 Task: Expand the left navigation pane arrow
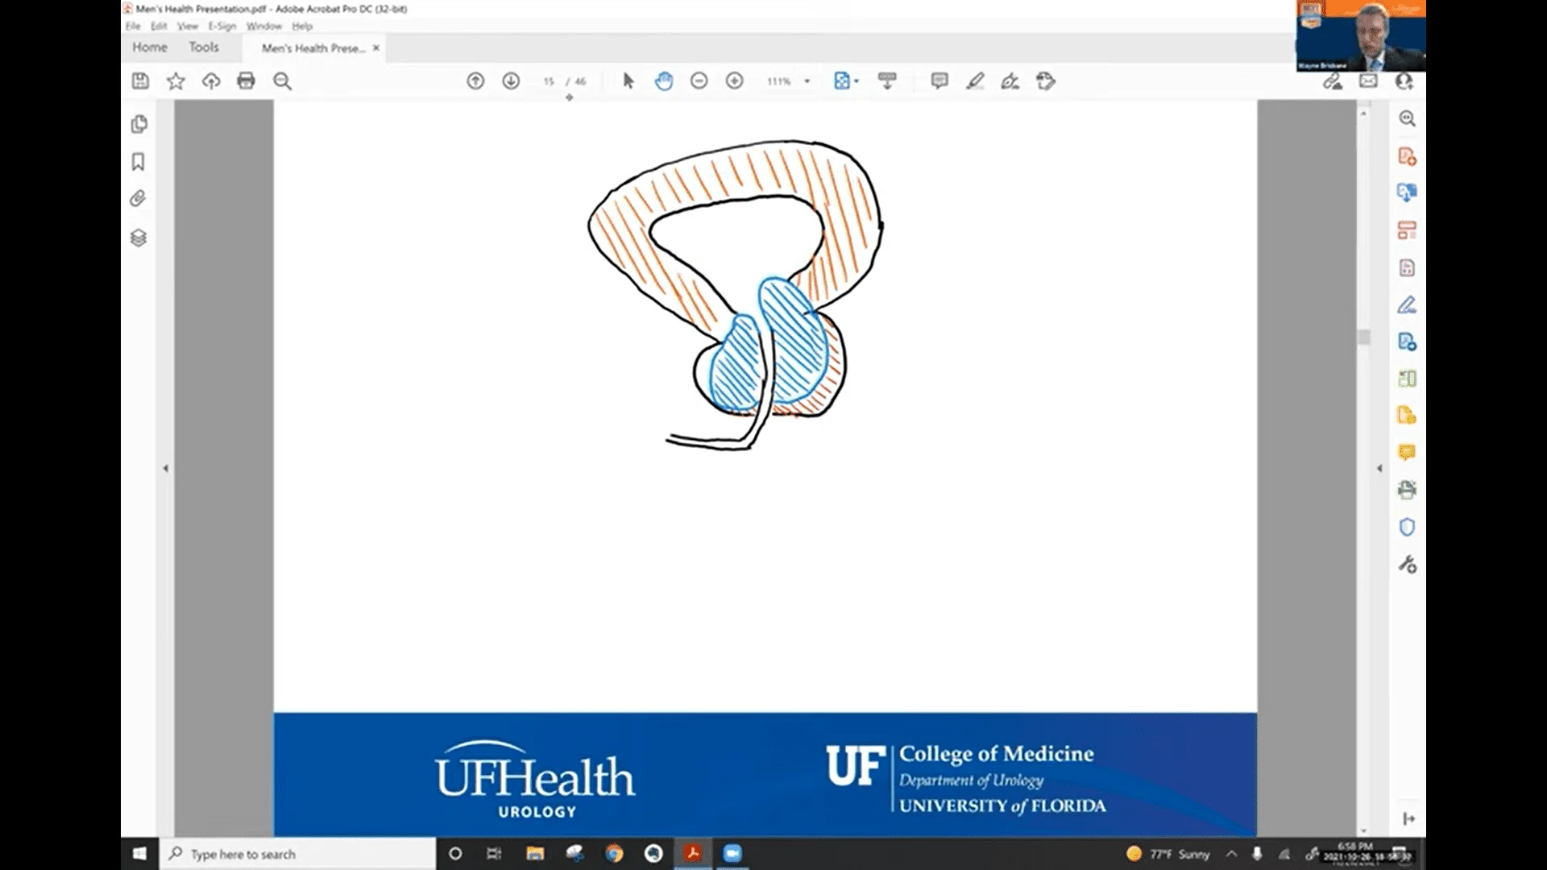[x=166, y=468]
